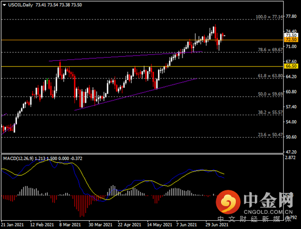The image size is (301, 229).
Task: Click the 22 Apr 2021 date label
Action: click(129, 225)
